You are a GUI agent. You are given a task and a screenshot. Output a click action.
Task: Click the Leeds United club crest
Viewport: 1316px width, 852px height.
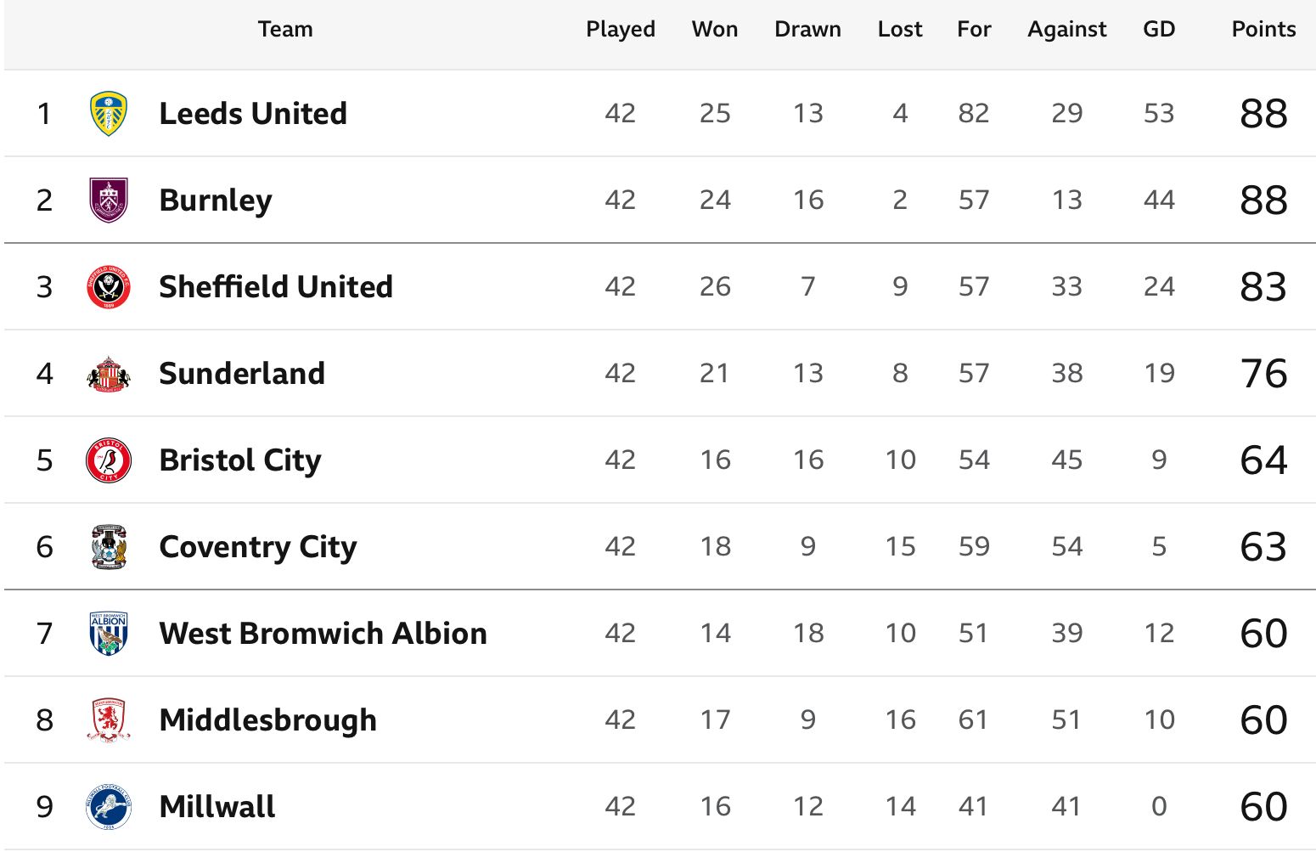coord(109,114)
